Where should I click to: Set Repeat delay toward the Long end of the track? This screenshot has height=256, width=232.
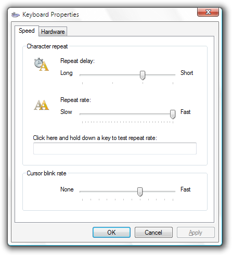point(87,75)
